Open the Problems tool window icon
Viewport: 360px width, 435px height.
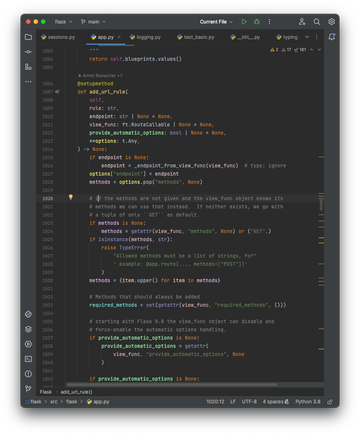[28, 374]
